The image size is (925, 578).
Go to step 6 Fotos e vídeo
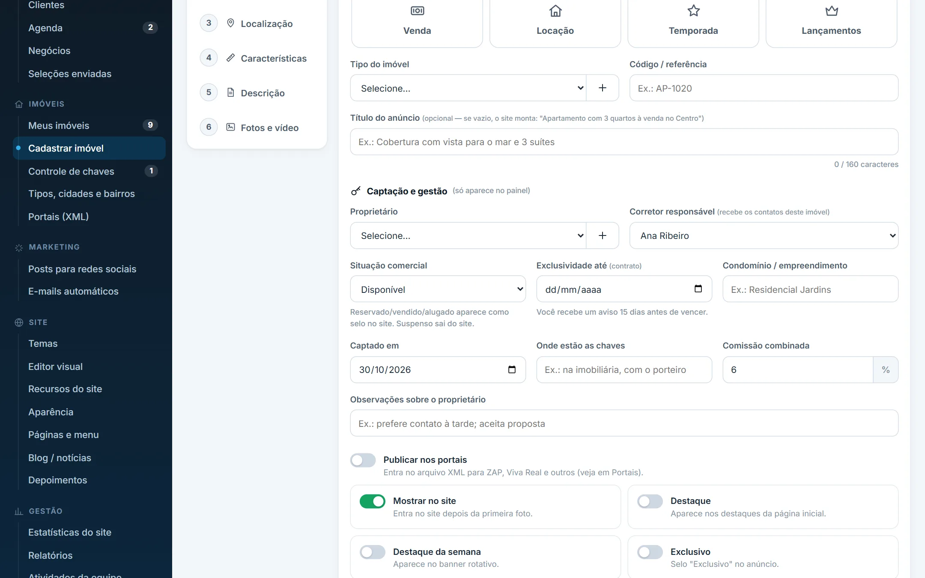point(257,127)
